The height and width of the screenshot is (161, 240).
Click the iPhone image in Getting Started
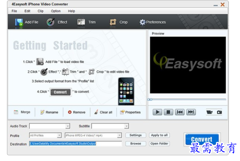coord(126,91)
